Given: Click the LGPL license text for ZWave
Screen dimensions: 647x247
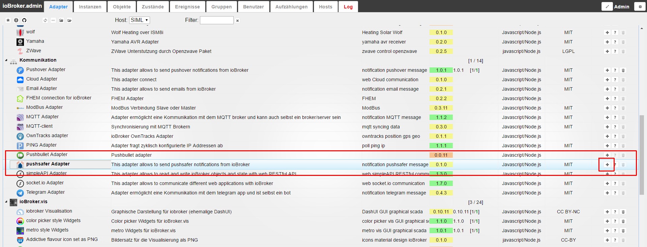Looking at the screenshot, I should [x=568, y=51].
